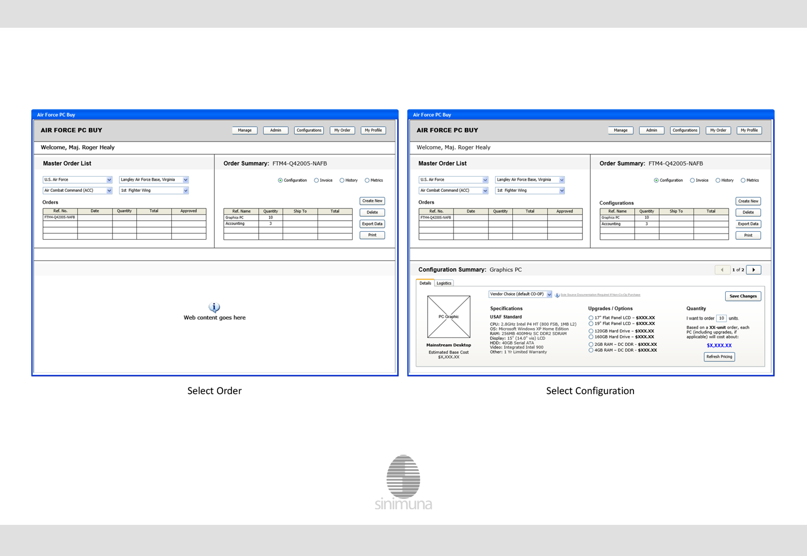Click the Save Changes button

743,296
